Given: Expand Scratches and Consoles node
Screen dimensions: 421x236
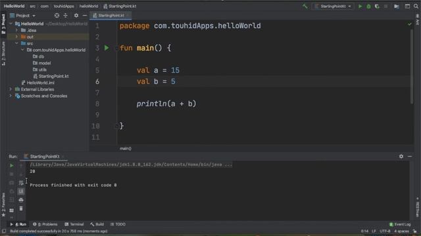Looking at the screenshot, I should [x=11, y=96].
